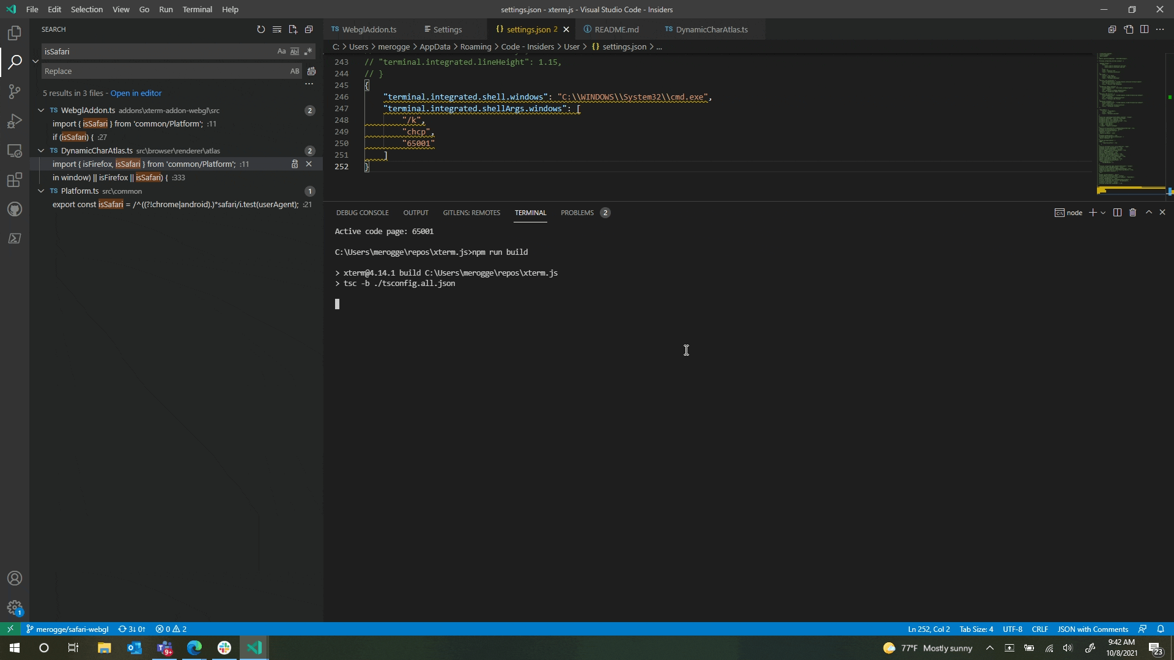Open the Terminal menu
The image size is (1174, 660).
[197, 9]
